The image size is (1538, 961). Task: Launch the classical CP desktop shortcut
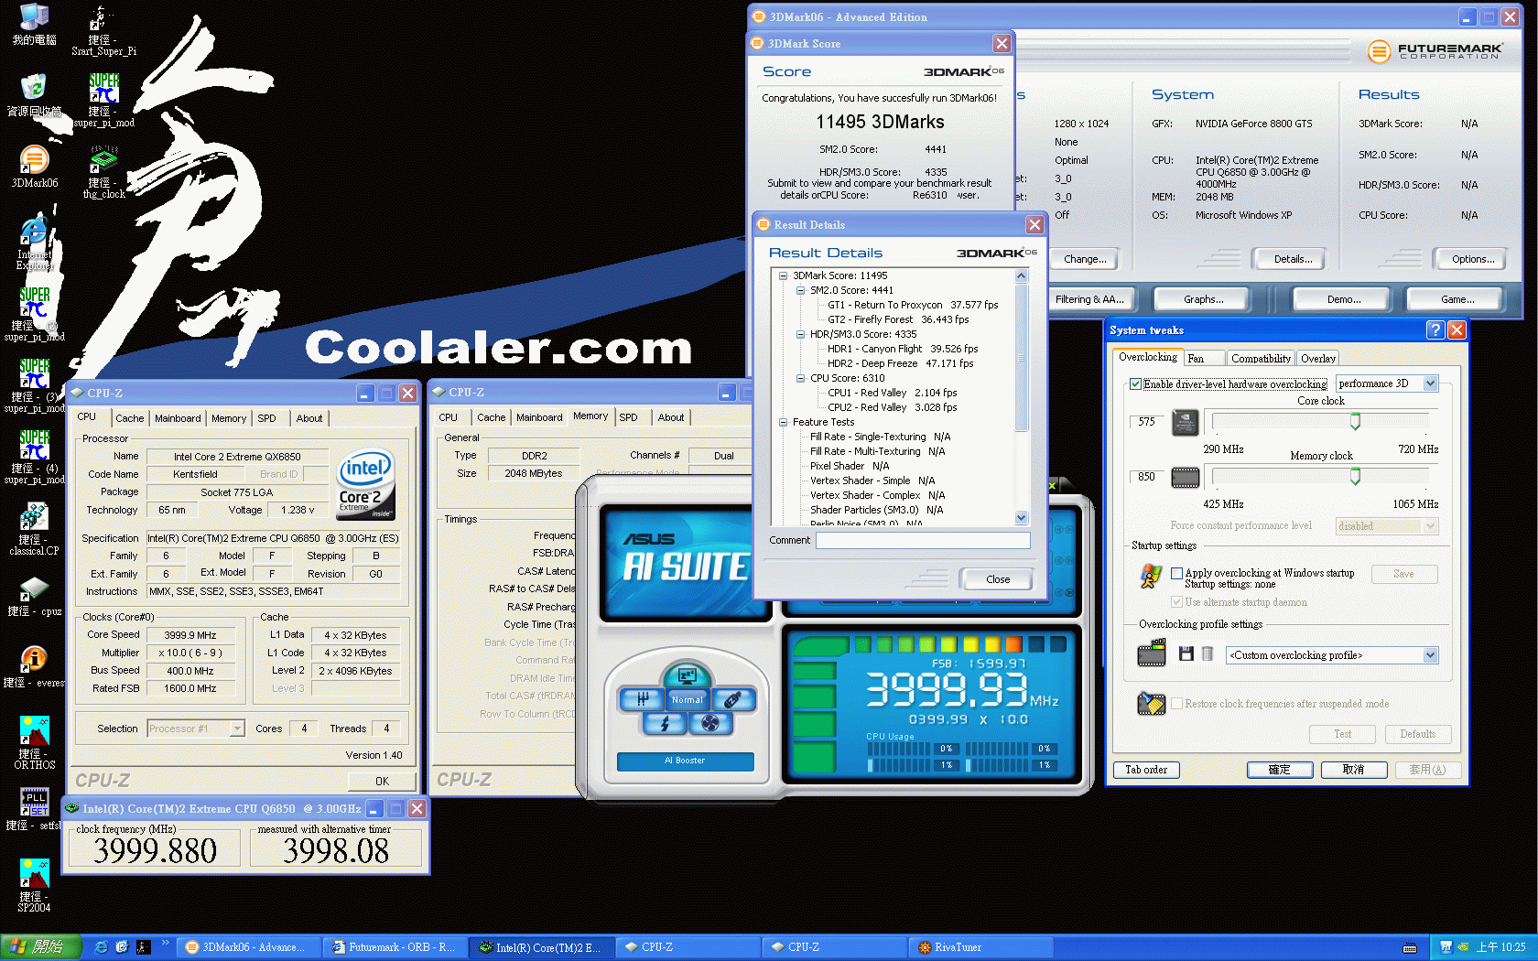[34, 529]
